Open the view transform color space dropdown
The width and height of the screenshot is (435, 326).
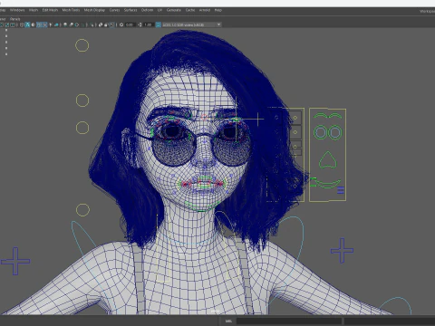pyautogui.click(x=192, y=24)
